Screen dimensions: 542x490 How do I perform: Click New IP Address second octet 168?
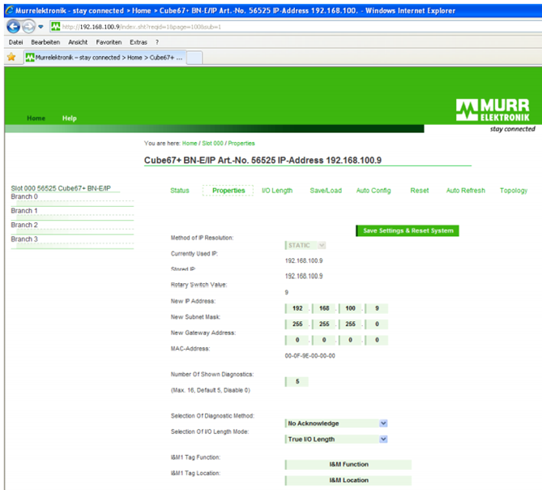(x=323, y=308)
